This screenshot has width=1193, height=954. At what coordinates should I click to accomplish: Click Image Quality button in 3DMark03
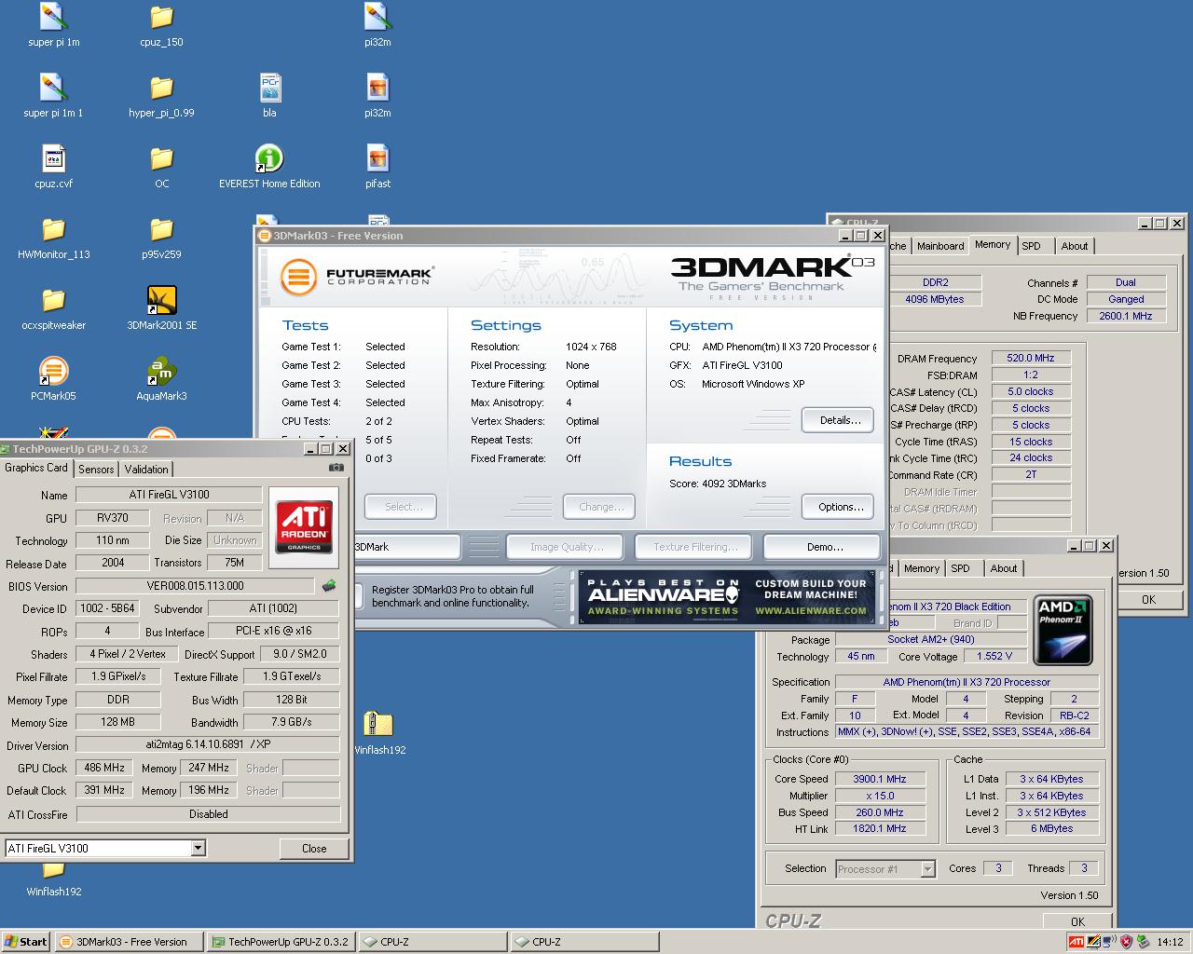pyautogui.click(x=566, y=547)
